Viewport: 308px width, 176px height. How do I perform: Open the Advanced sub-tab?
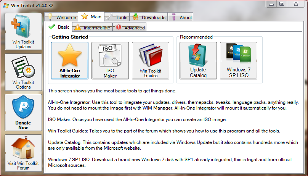tap(130, 27)
